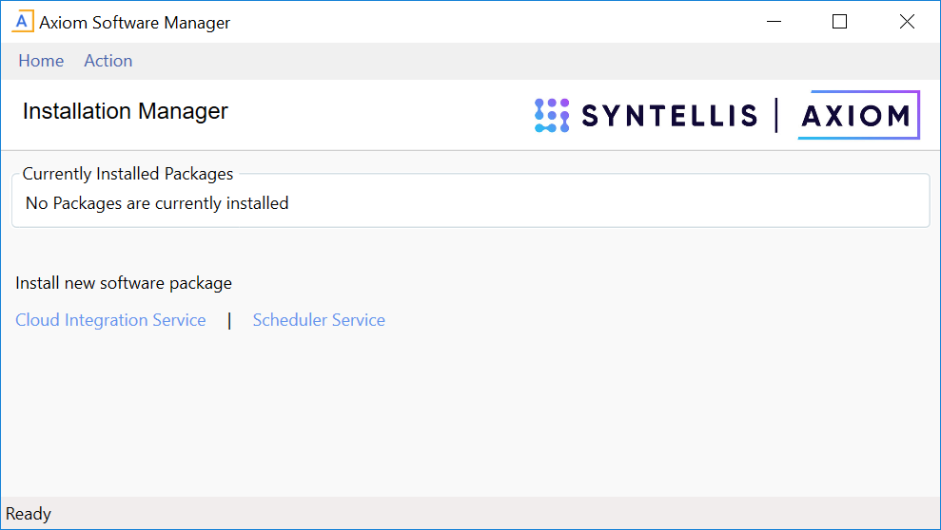This screenshot has width=941, height=530.
Task: Open the Action menu
Action: coord(108,61)
